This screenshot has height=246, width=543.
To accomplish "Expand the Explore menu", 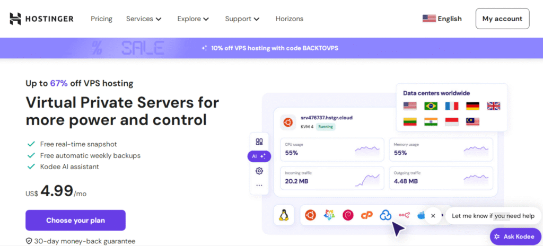I will click(193, 19).
